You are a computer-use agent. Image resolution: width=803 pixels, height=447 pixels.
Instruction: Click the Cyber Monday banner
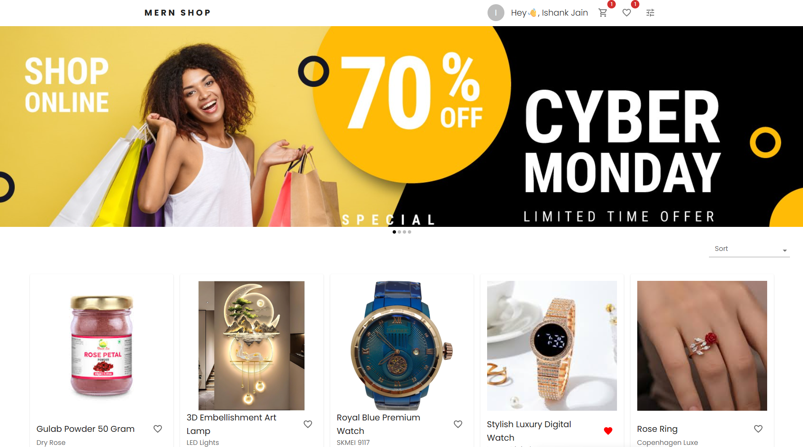[x=401, y=127]
